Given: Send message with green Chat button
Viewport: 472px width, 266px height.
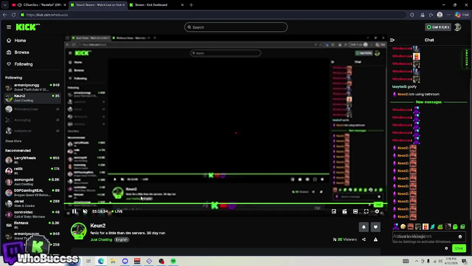Looking at the screenshot, I should click(459, 248).
